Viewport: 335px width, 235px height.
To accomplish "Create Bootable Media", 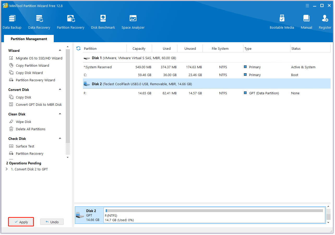I will point(282,22).
